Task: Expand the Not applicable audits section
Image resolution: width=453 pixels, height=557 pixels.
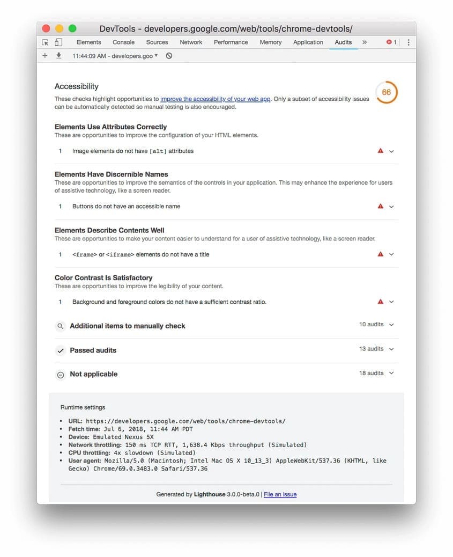Action: coord(391,373)
